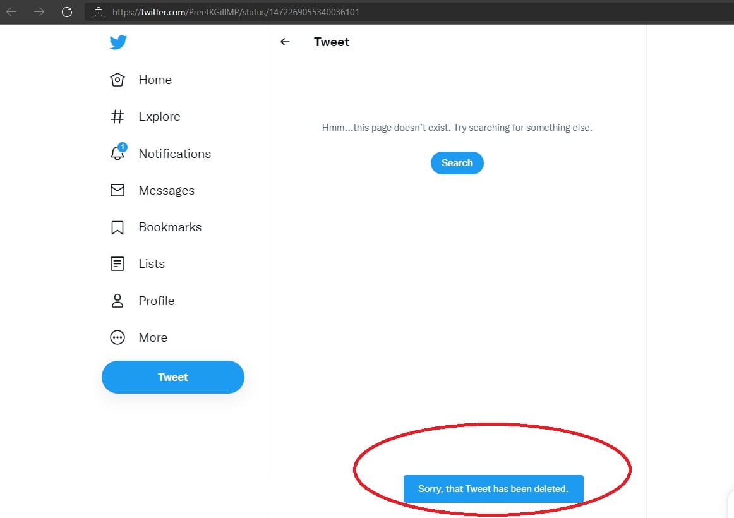Compose using the big Tweet button
This screenshot has height=518, width=734.
(172, 377)
